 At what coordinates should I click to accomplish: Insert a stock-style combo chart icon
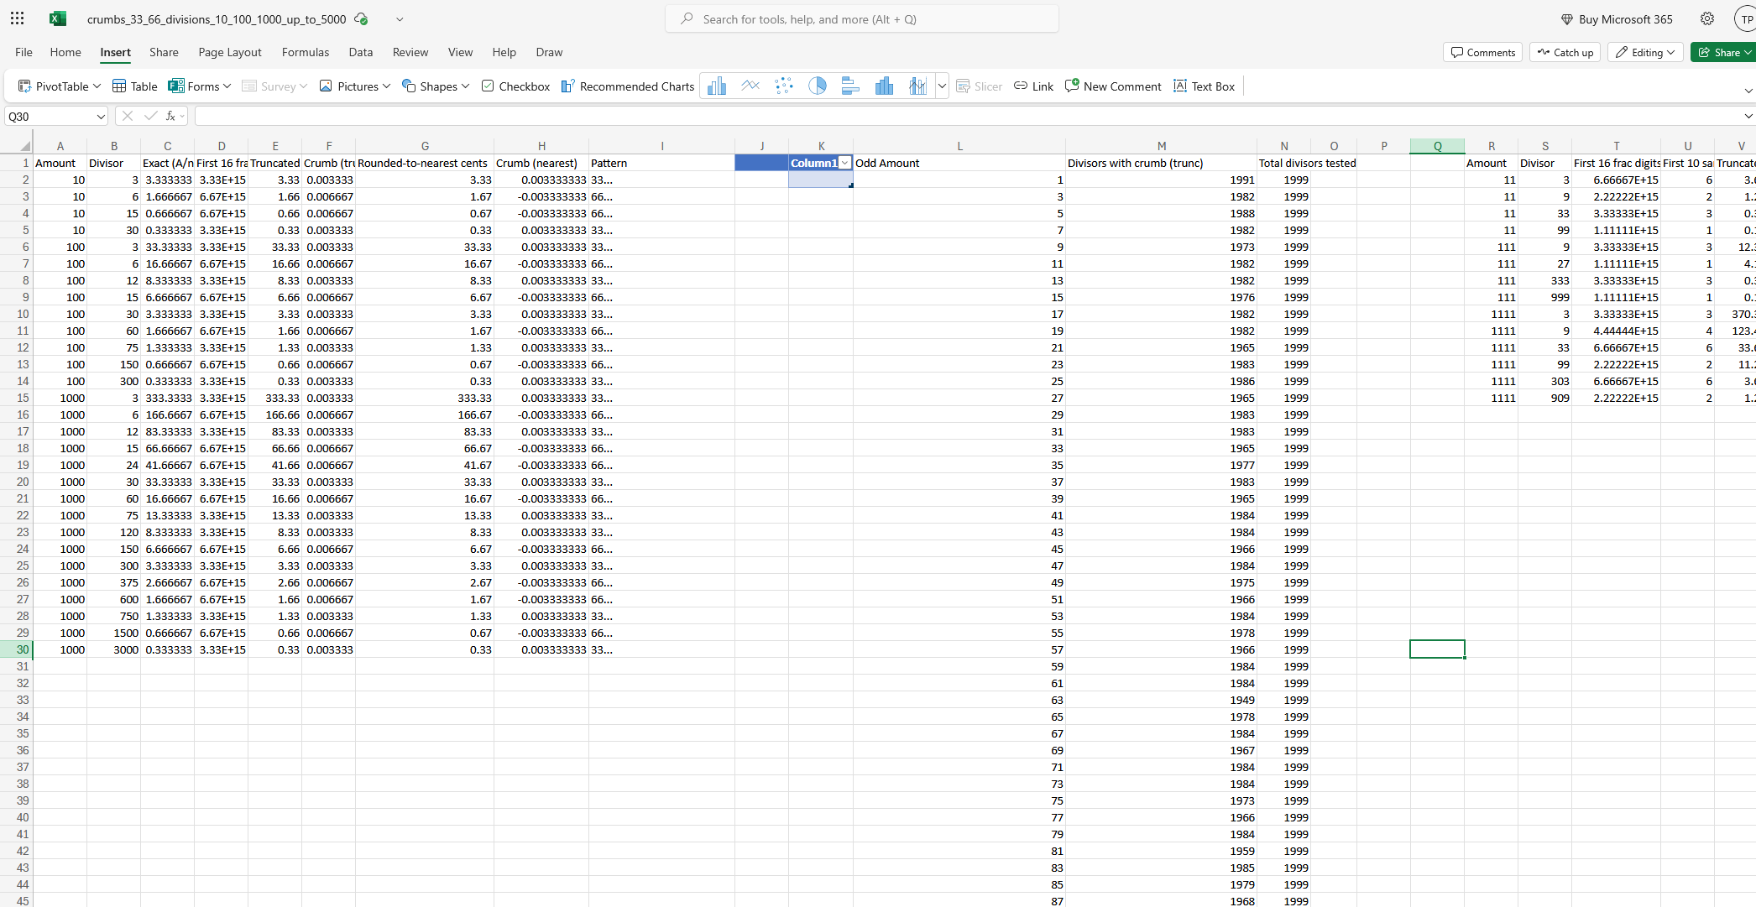coord(917,86)
